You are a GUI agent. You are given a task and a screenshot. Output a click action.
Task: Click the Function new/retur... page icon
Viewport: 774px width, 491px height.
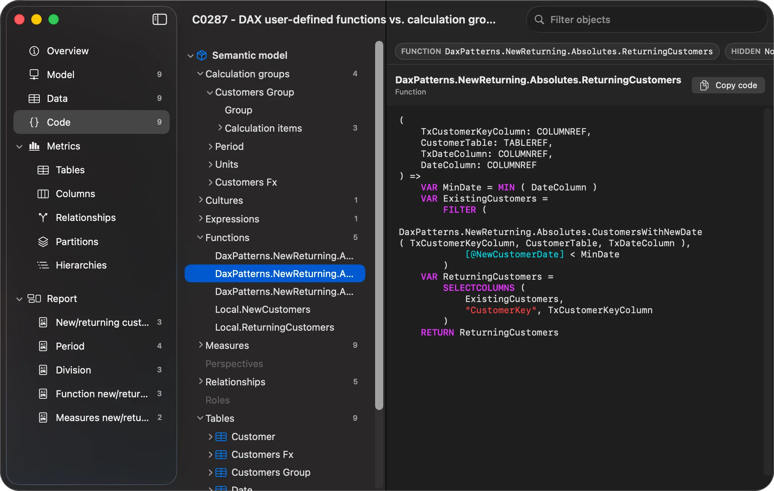coord(43,394)
